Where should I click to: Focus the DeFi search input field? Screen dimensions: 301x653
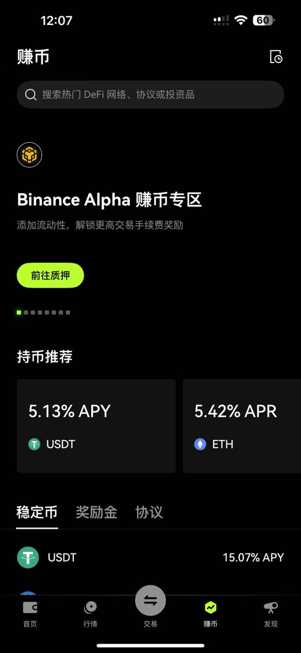coord(150,95)
